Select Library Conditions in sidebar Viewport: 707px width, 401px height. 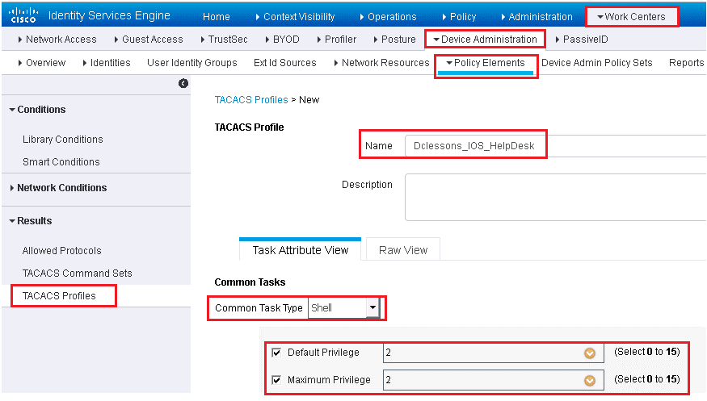(63, 139)
